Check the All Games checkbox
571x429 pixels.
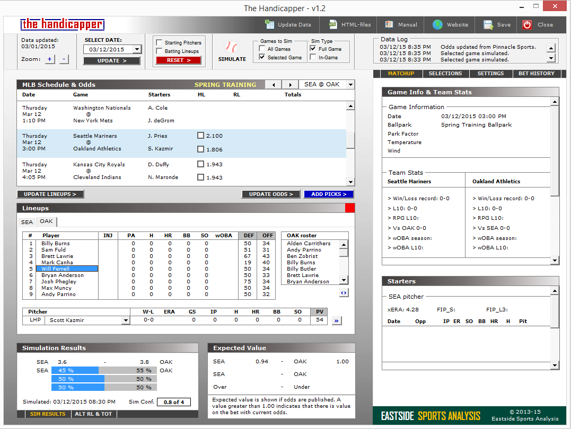point(262,49)
